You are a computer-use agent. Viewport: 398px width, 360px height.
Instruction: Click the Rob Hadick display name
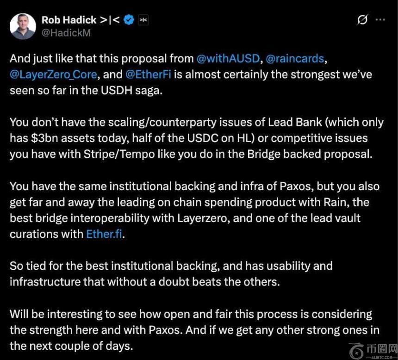point(69,20)
